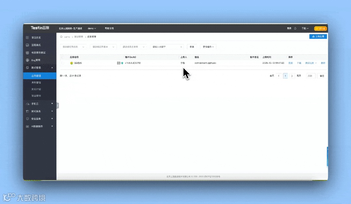Select page number 1 in pagination

pyautogui.click(x=285, y=76)
